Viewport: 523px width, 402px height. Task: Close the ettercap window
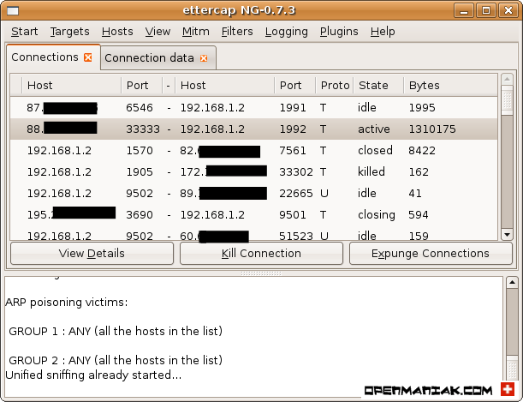click(506, 11)
